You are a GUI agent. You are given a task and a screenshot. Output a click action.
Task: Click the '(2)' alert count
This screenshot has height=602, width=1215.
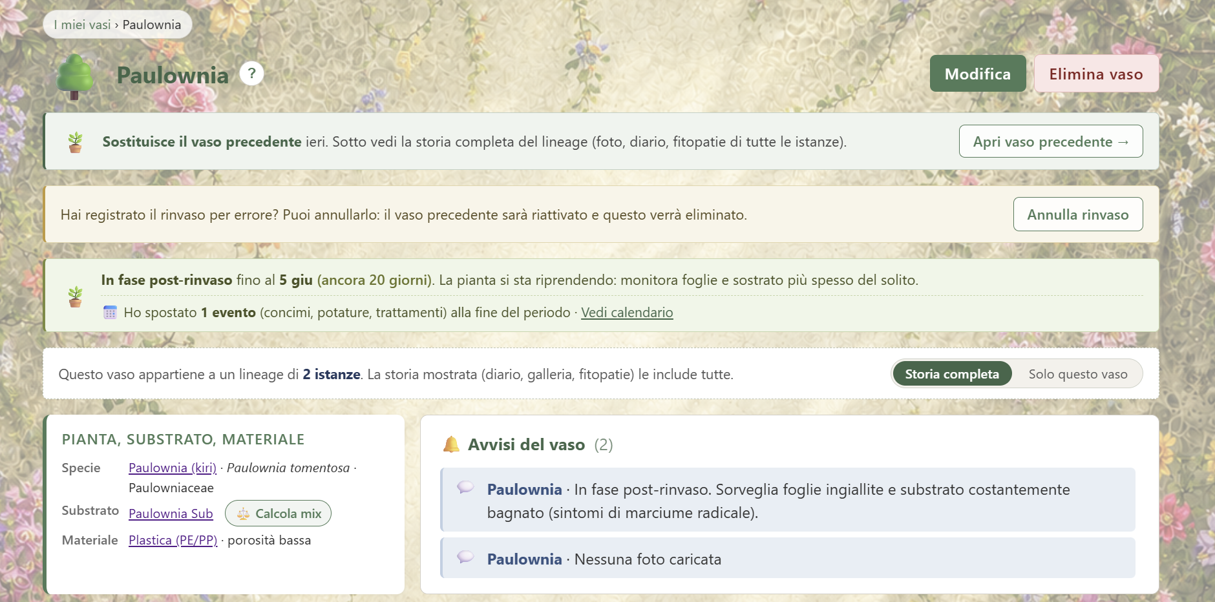coord(604,444)
